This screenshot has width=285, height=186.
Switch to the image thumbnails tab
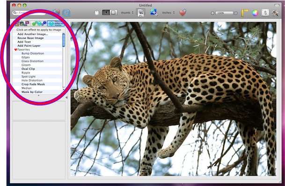[22, 23]
